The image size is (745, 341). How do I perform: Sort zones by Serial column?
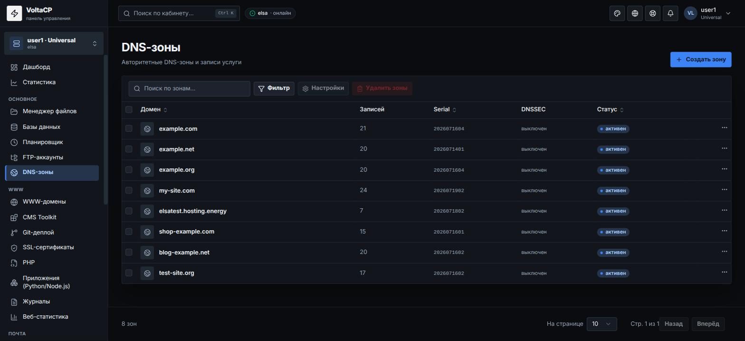(445, 109)
